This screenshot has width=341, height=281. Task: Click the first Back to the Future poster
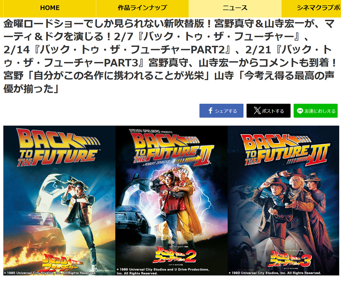click(59, 200)
